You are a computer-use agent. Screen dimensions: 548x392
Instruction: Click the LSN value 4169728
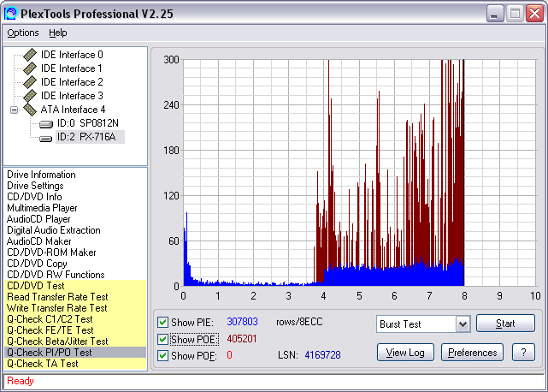322,355
